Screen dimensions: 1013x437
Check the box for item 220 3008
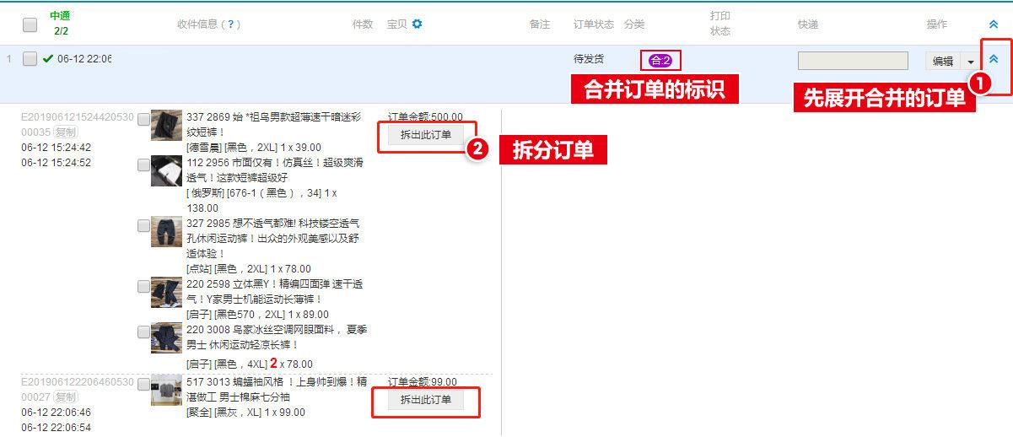click(143, 332)
